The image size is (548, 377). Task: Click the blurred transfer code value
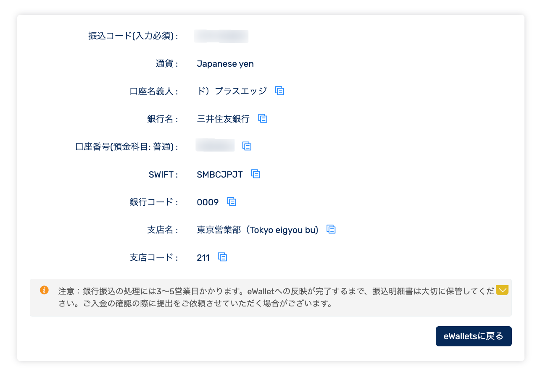(221, 36)
